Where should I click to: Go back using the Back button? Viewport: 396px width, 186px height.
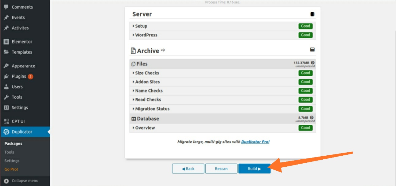click(188, 169)
